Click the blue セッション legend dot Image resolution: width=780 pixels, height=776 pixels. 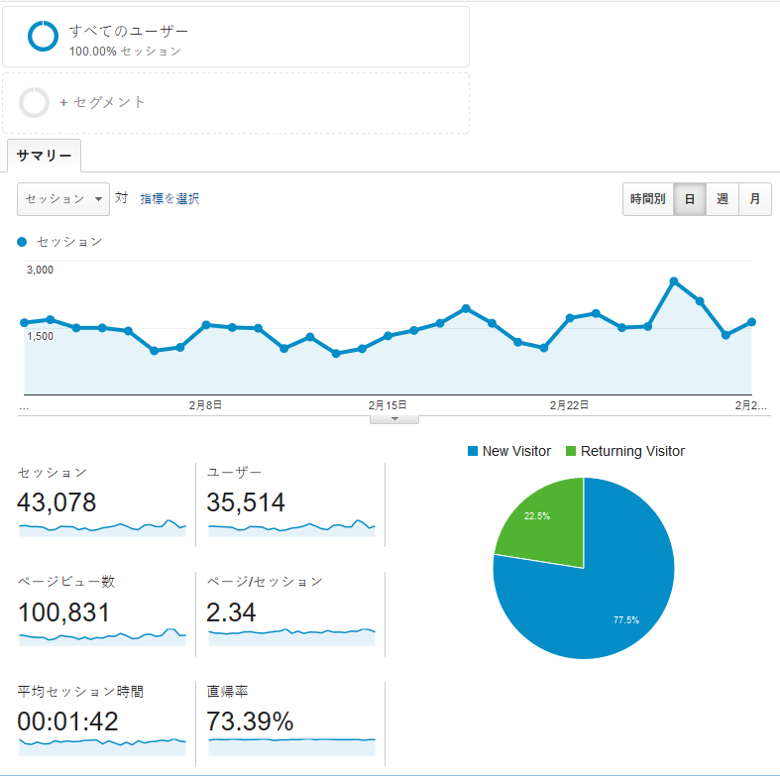pos(22,242)
